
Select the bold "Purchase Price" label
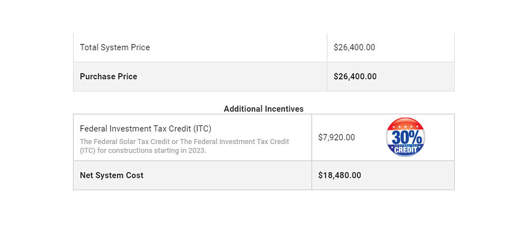pos(108,76)
